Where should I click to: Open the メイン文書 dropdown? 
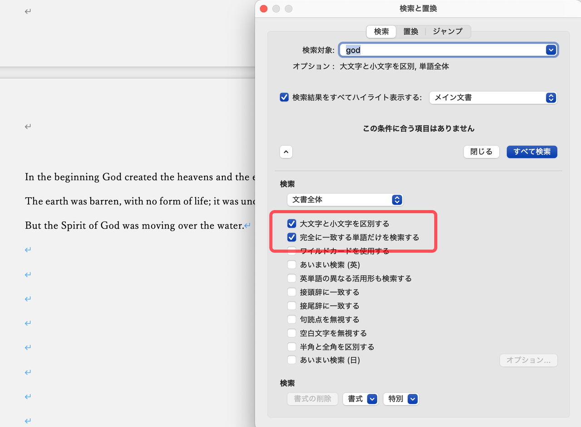493,97
